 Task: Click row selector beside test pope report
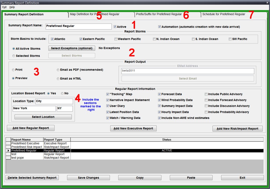[x=8, y=158]
